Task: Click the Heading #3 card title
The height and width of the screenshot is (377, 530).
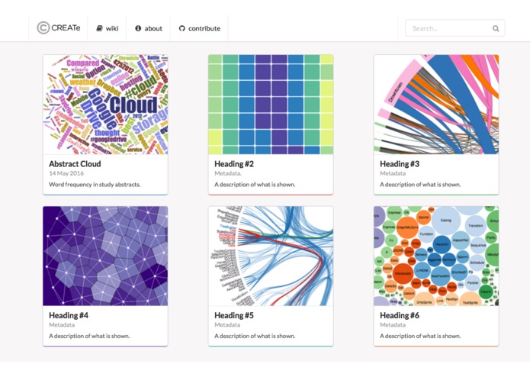Action: tap(400, 164)
